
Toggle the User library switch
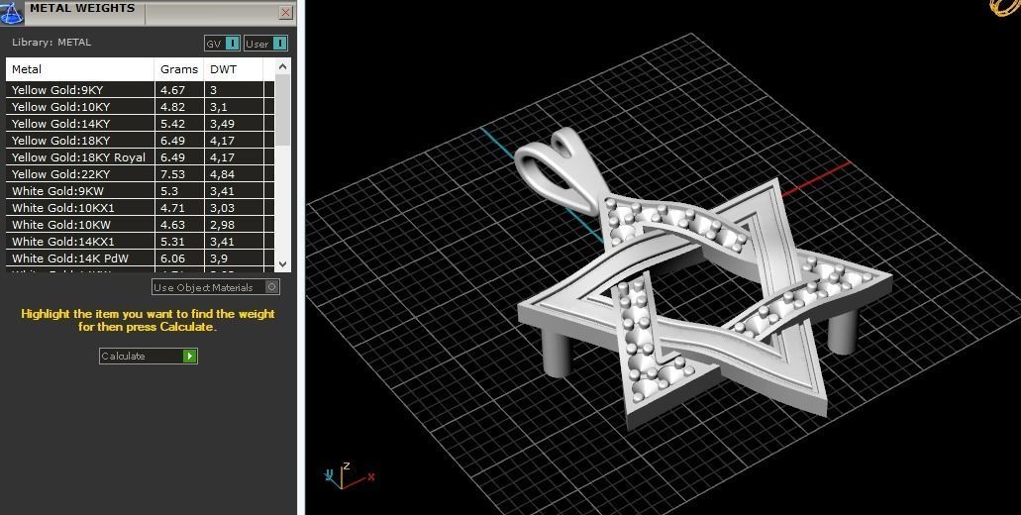coord(265,44)
